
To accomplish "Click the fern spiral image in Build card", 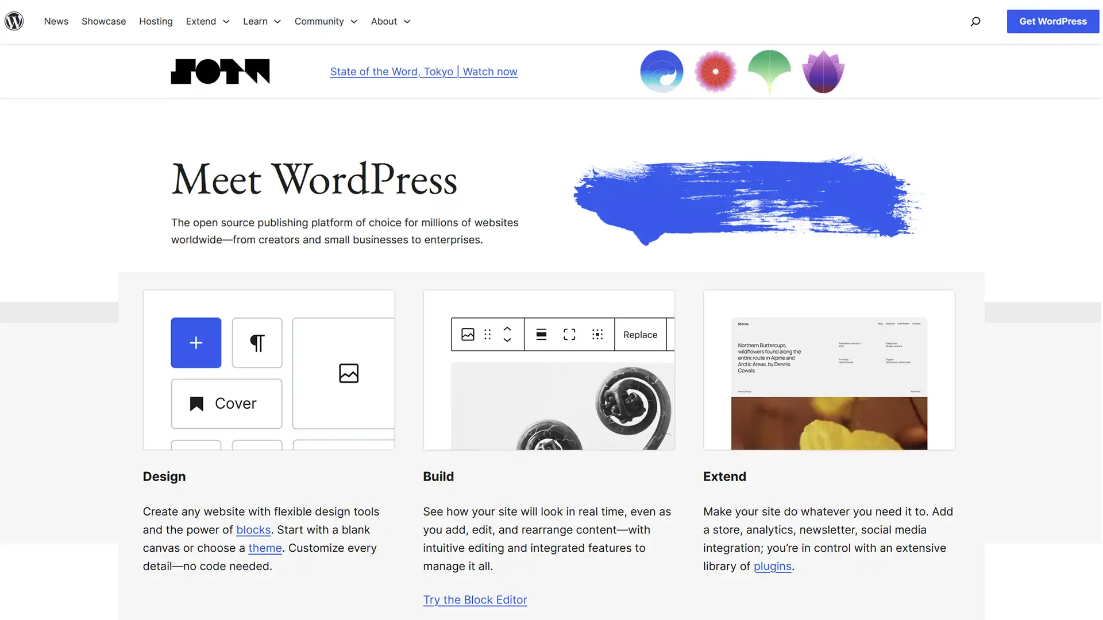I will pyautogui.click(x=563, y=406).
